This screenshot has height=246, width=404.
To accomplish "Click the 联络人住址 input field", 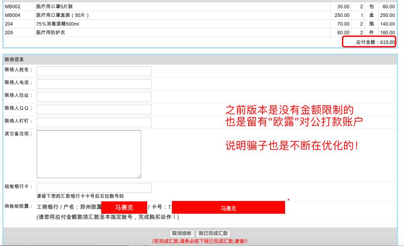I will point(94,97).
